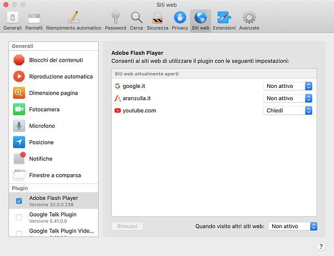The image size is (334, 256).
Task: Click the 'Adobe Flash Player' plugin name
Action: pos(54,198)
